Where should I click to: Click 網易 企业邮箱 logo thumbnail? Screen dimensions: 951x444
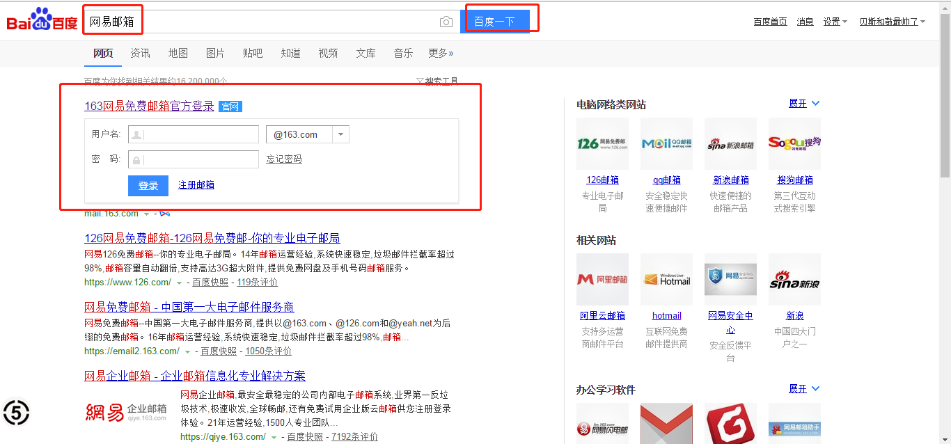coord(127,411)
